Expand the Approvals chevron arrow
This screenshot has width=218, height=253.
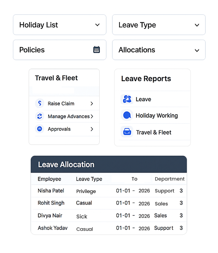point(92,129)
